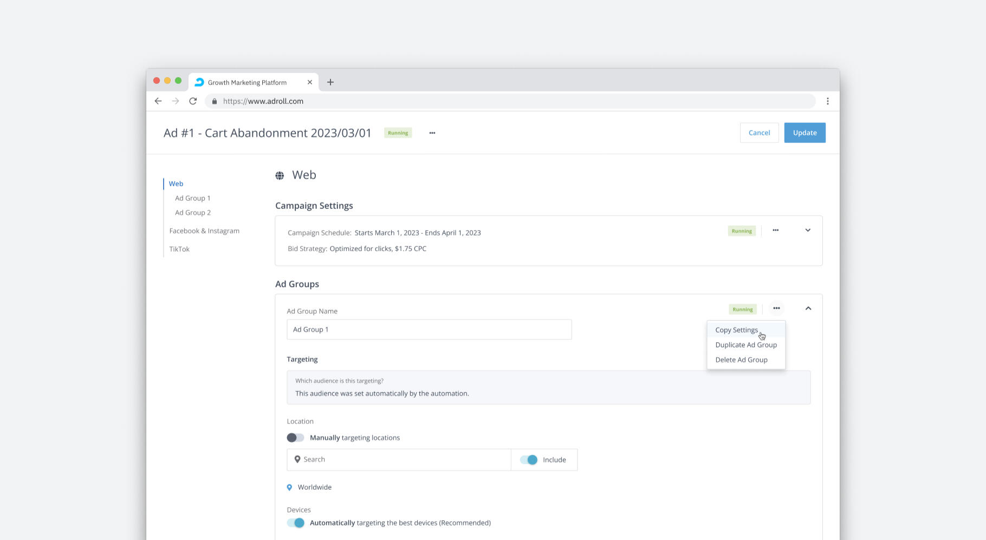Select Copy Settings from the menu

click(736, 330)
